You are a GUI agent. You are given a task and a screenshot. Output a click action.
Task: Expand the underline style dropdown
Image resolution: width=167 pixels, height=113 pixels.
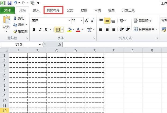point(51,29)
